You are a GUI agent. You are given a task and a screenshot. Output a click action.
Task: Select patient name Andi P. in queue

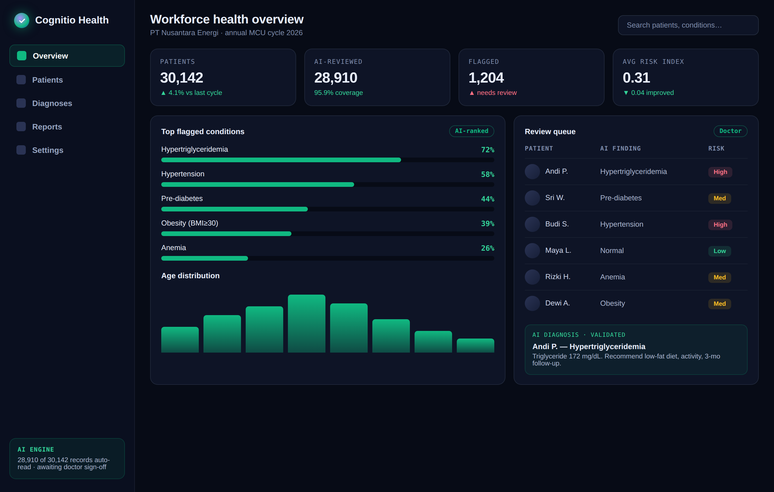coord(556,171)
